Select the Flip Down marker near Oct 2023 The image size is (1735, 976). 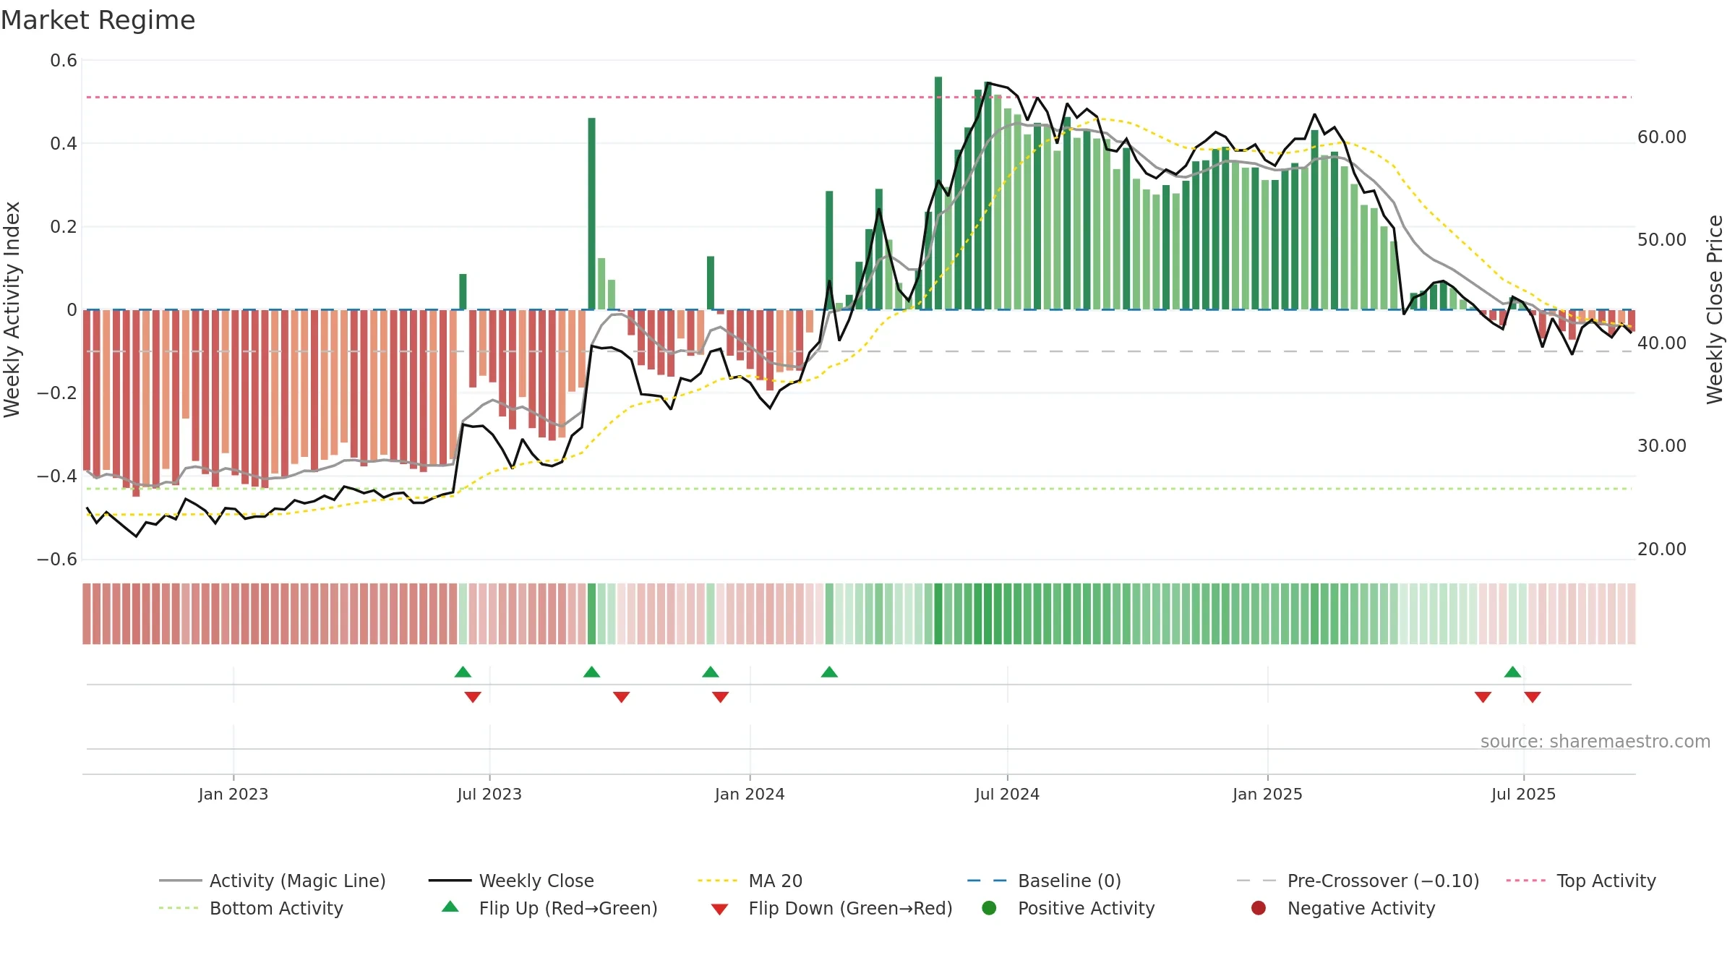point(621,697)
